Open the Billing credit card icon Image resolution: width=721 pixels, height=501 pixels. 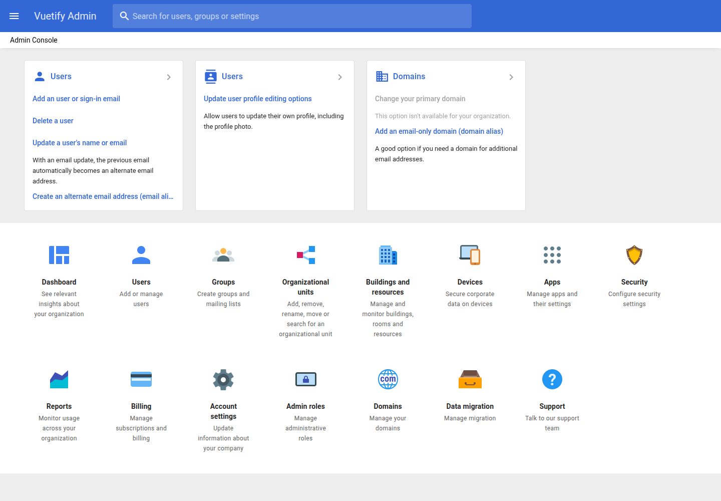(141, 379)
